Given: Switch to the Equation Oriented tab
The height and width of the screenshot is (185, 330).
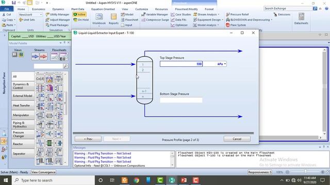Looking at the screenshot, I should pyautogui.click(x=103, y=9).
